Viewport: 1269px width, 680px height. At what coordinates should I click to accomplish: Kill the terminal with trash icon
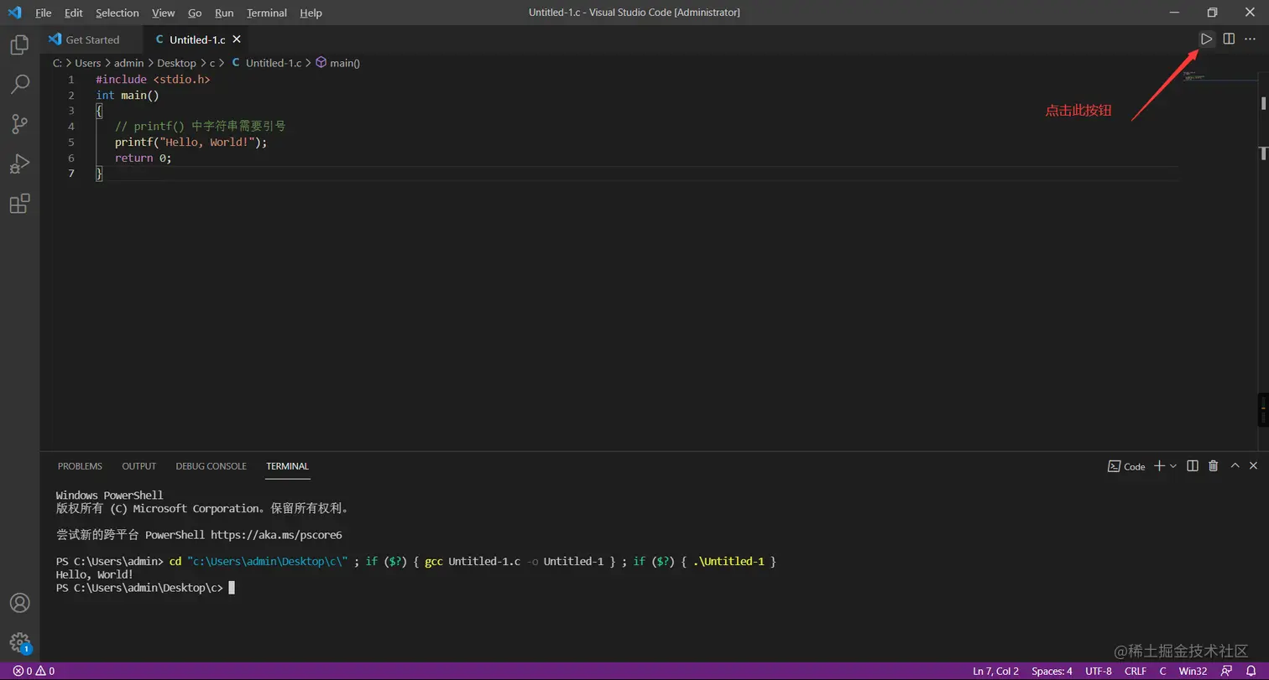[1213, 465]
